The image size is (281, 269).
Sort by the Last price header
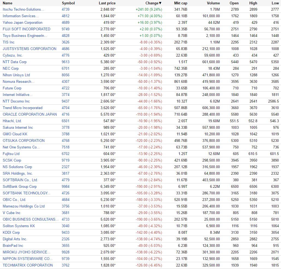[107, 3]
